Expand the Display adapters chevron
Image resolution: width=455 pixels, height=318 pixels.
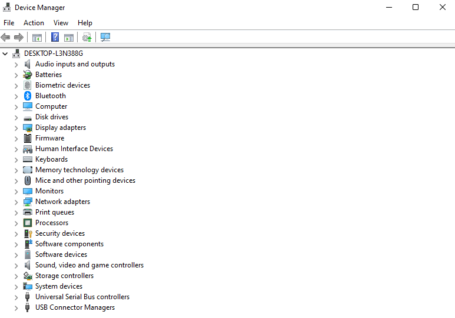pos(16,128)
